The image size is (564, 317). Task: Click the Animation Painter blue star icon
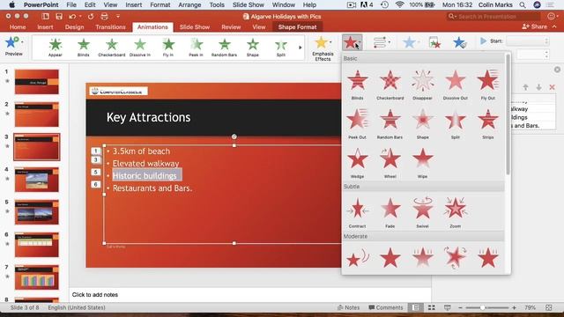tap(459, 43)
